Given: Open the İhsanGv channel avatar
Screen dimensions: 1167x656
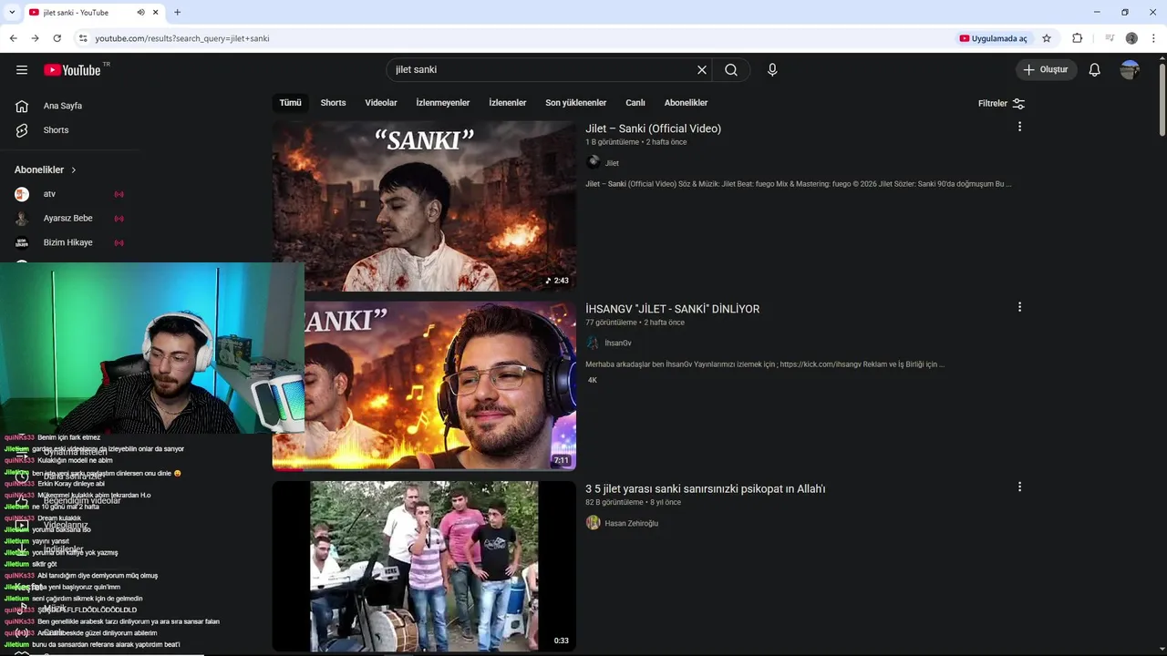Looking at the screenshot, I should [x=593, y=343].
